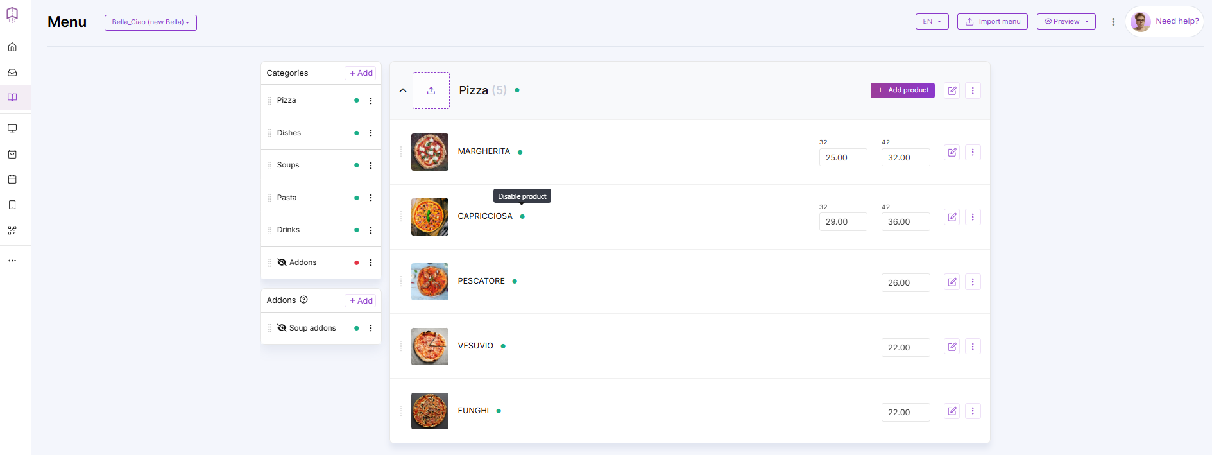Click the Add product button
The width and height of the screenshot is (1212, 455).
pyautogui.click(x=902, y=90)
